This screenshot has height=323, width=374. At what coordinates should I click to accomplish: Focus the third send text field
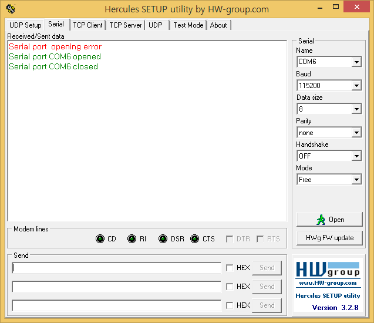pos(117,305)
